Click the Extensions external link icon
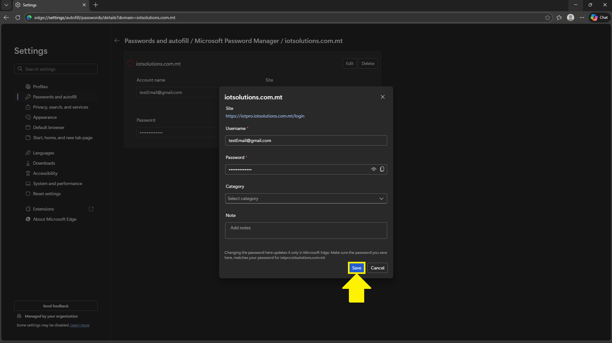Viewport: 612px width, 343px height. tap(91, 209)
